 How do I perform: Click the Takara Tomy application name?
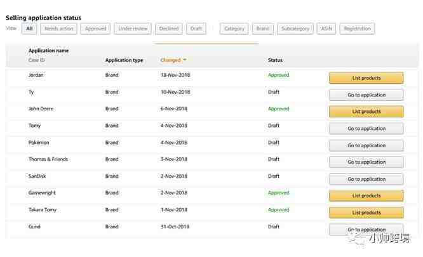(x=43, y=210)
